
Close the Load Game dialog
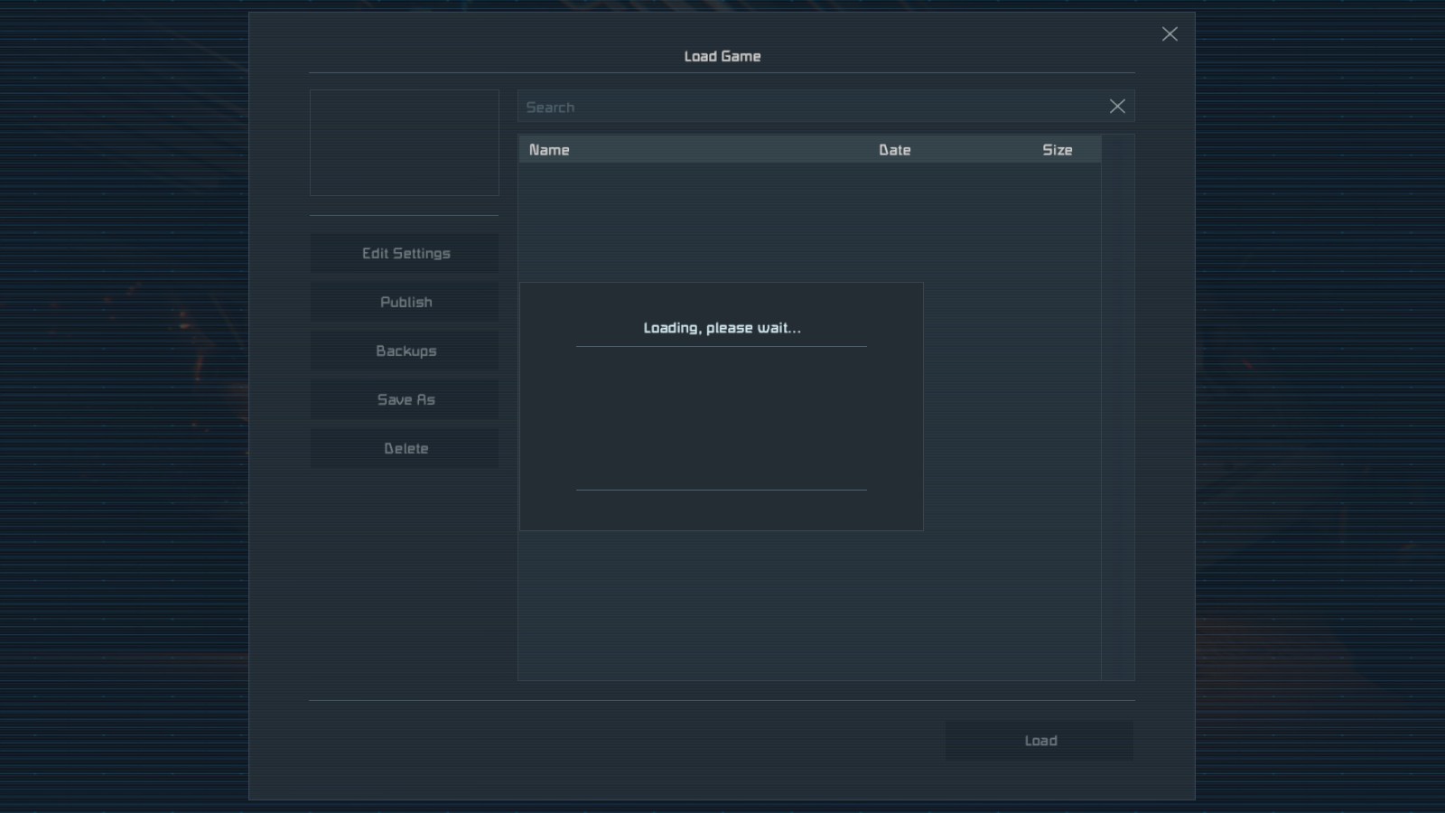[1170, 34]
